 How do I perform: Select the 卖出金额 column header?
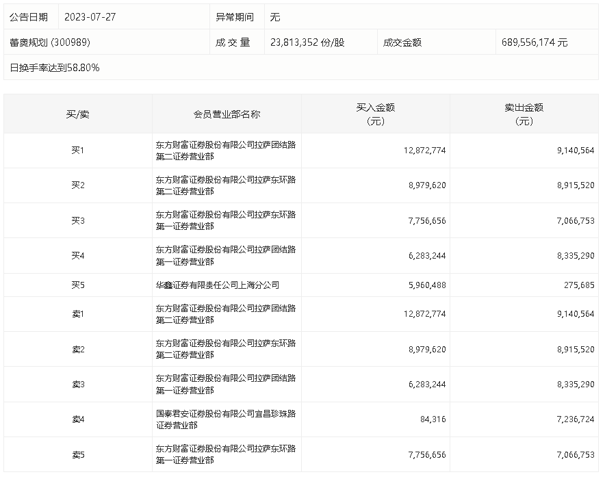[524, 114]
